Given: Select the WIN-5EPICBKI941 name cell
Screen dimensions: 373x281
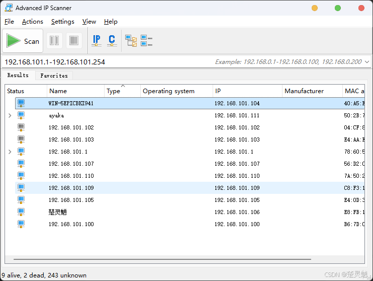Looking at the screenshot, I should tap(71, 103).
